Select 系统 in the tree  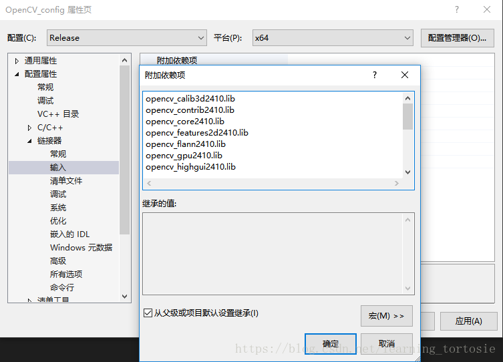[58, 208]
